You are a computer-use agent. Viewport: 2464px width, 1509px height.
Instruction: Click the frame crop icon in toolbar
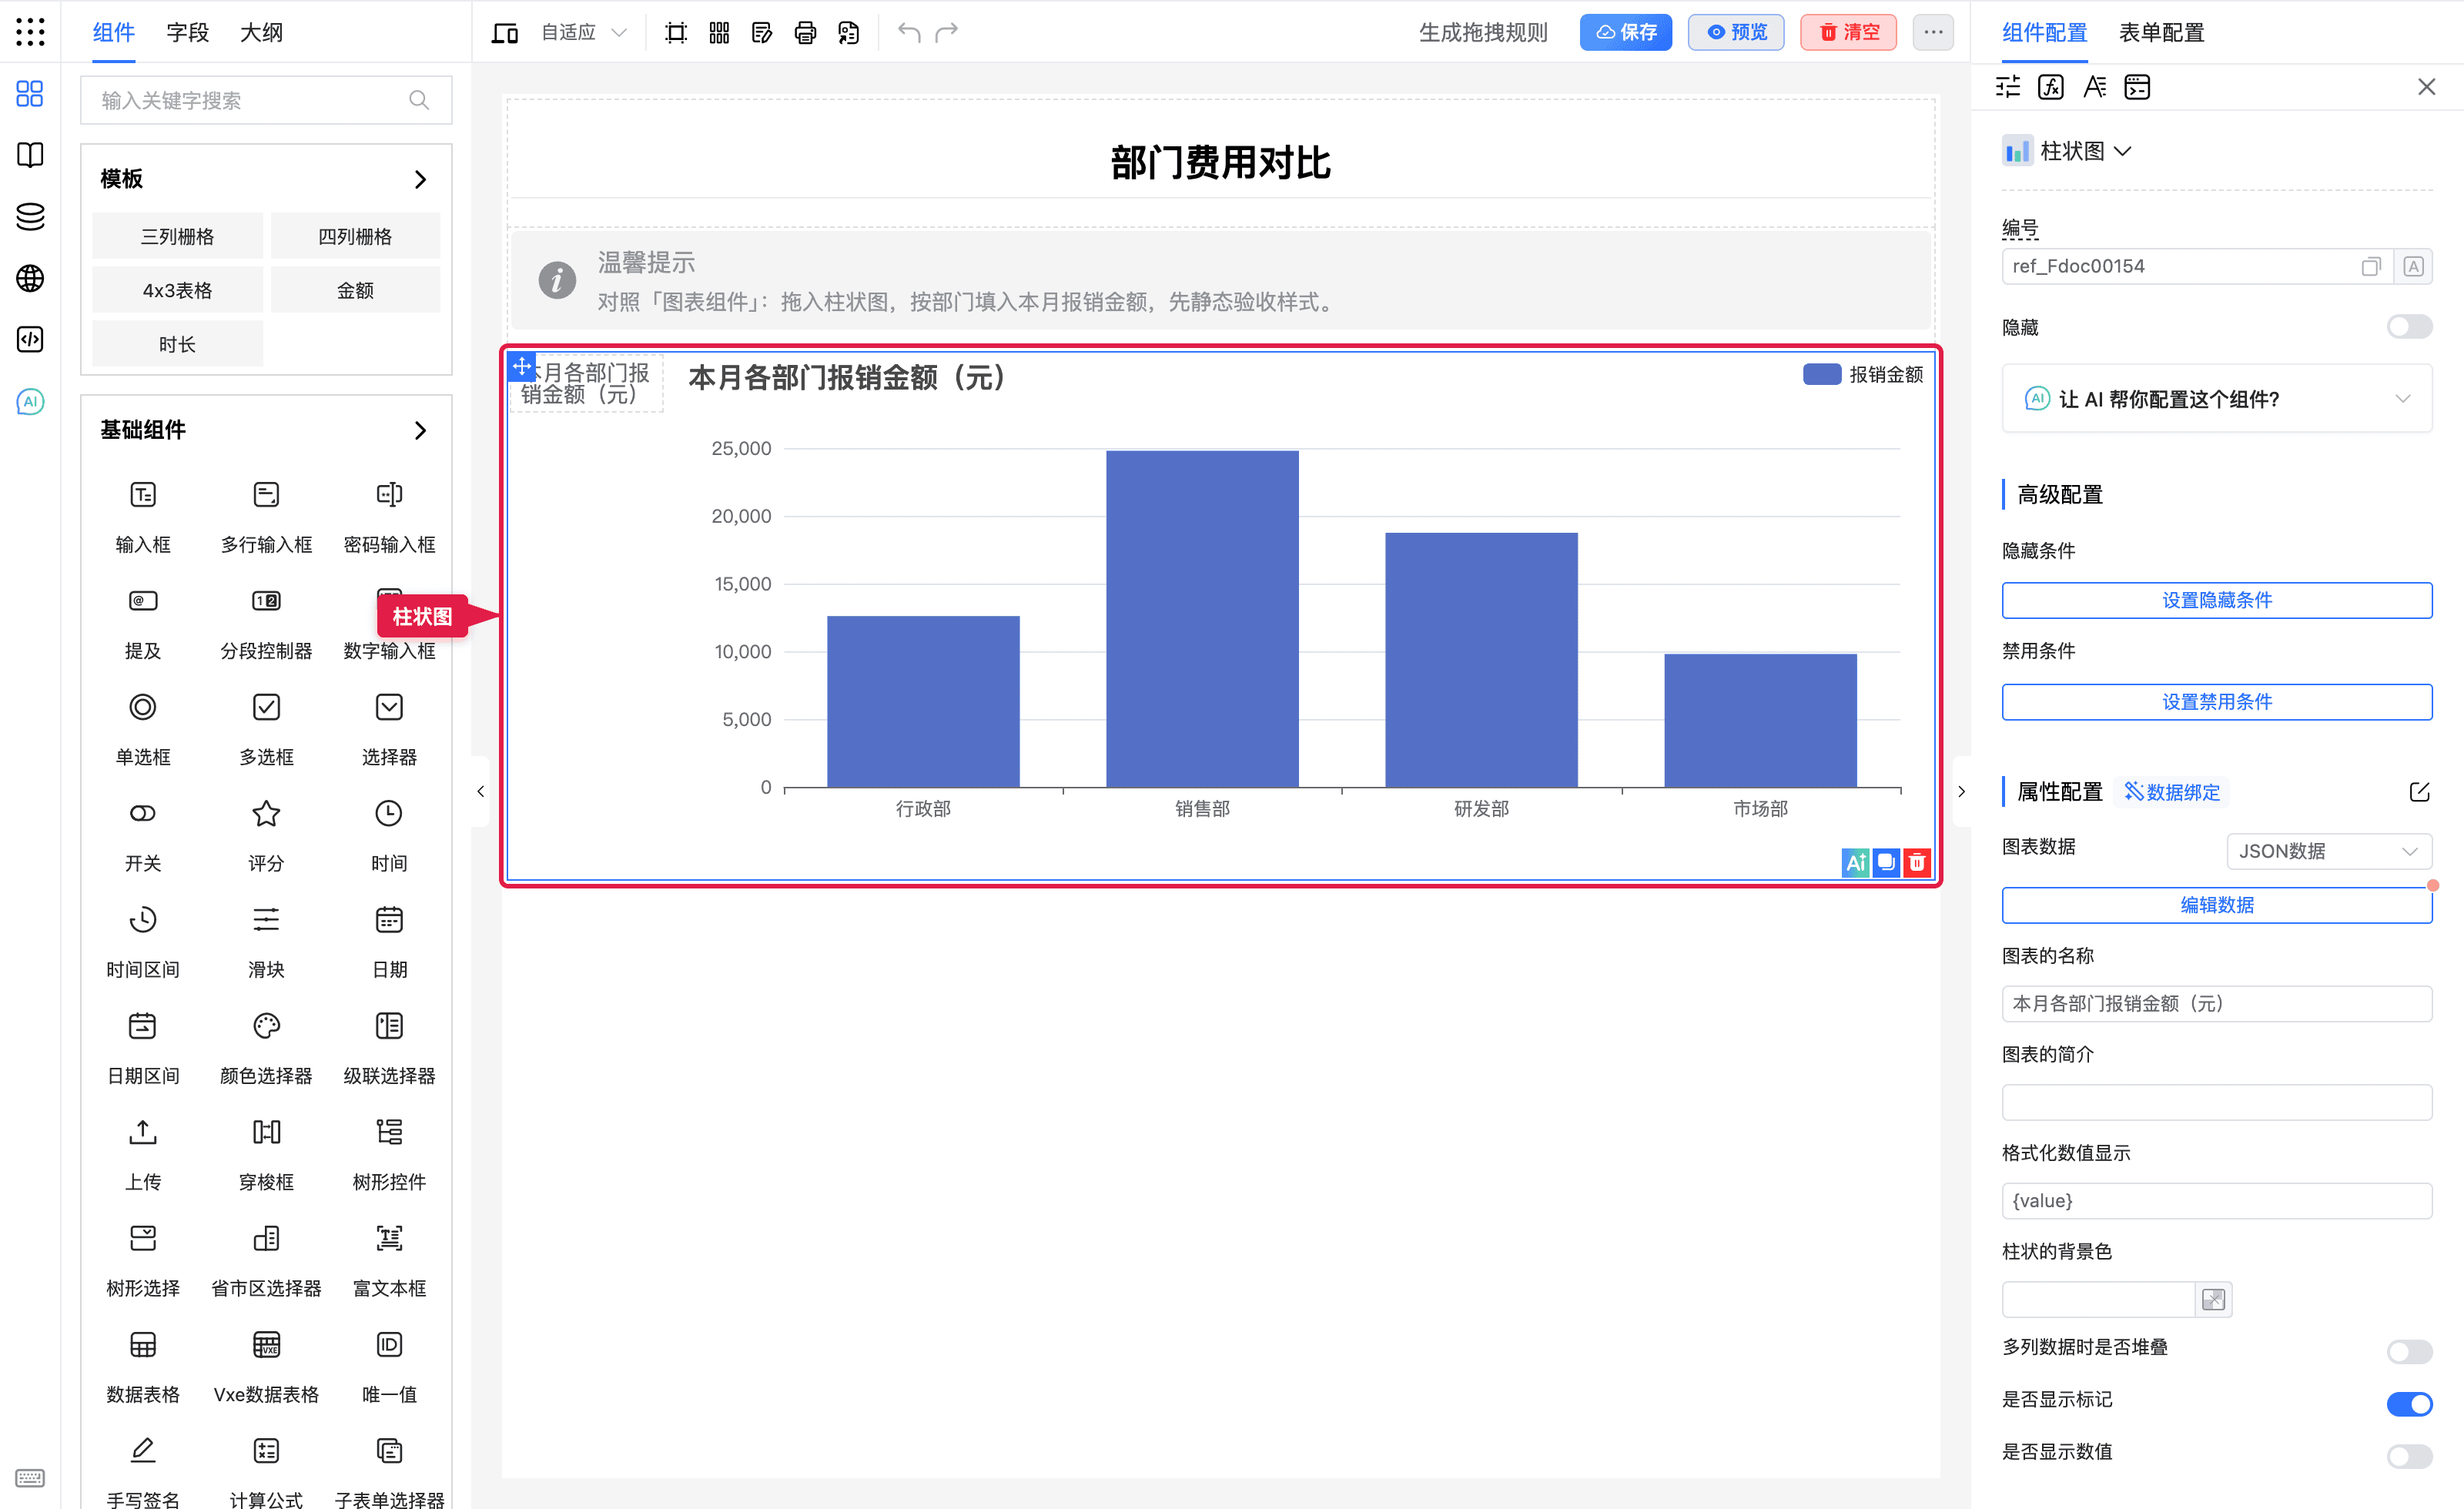click(x=676, y=33)
